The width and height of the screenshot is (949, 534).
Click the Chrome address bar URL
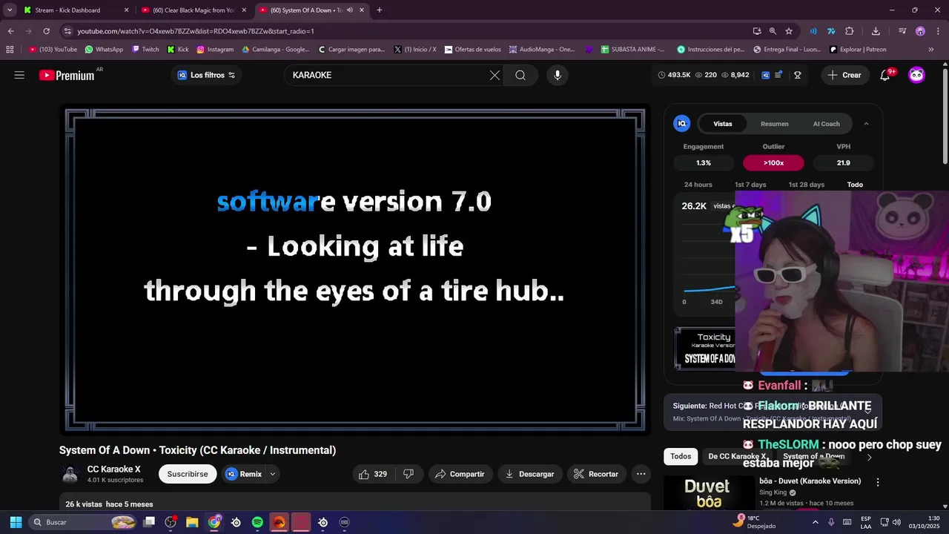(196, 31)
